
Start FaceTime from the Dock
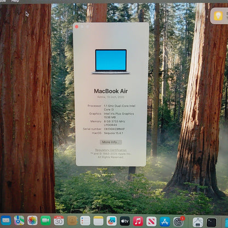click(45, 220)
